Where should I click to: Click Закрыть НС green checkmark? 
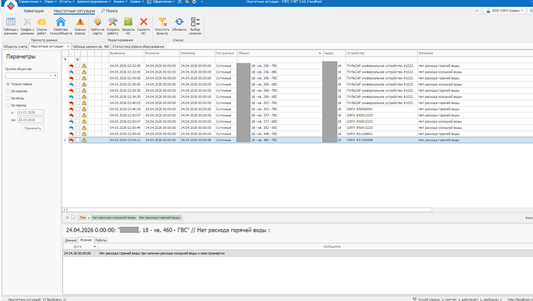pos(128,25)
